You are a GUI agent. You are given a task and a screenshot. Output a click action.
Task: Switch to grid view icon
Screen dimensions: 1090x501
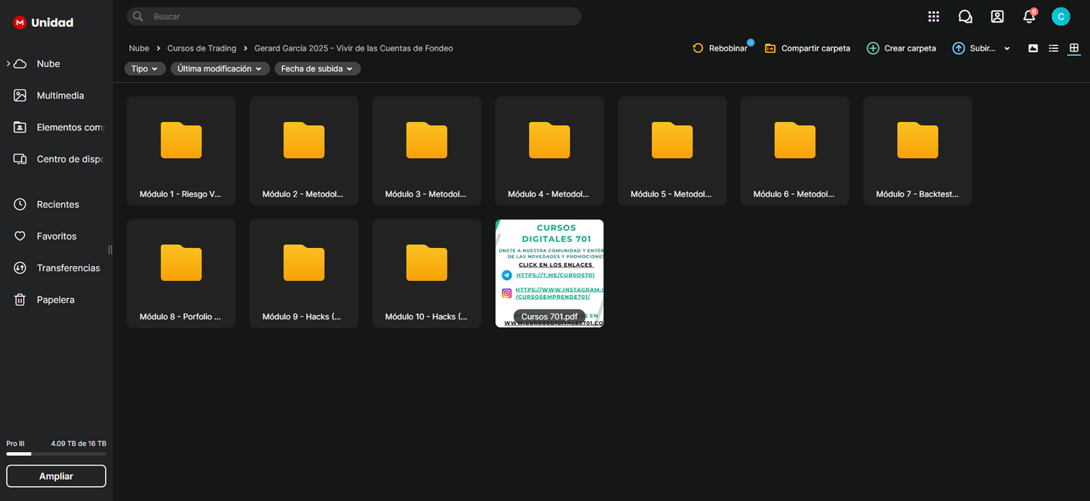tap(1074, 48)
